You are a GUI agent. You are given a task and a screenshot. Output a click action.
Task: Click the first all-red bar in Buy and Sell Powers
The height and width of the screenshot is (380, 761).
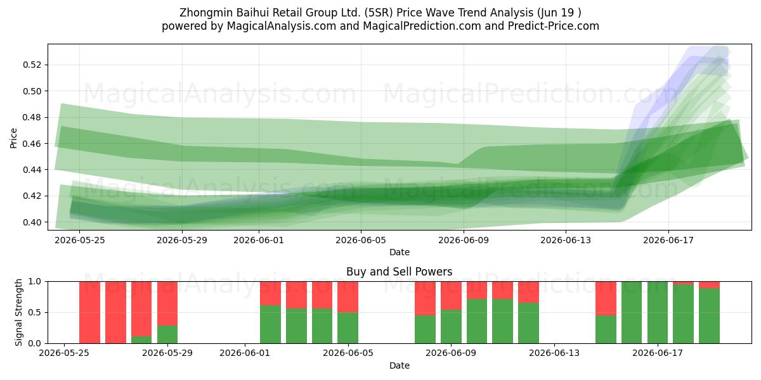[89, 312]
